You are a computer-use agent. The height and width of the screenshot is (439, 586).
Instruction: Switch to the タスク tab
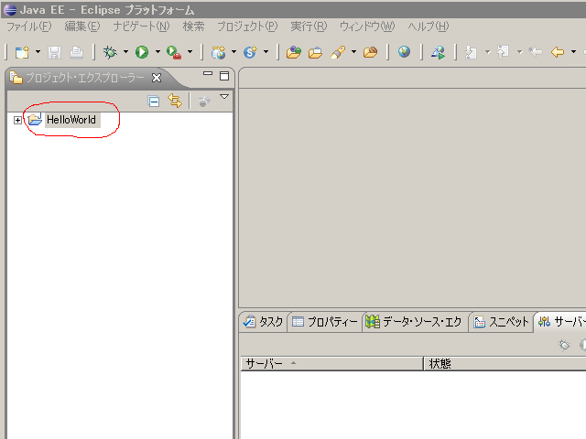point(263,322)
